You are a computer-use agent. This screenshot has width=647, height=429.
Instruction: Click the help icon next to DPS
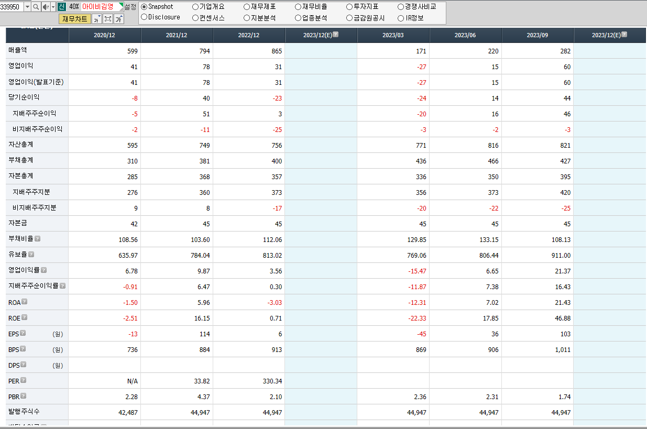coord(24,365)
